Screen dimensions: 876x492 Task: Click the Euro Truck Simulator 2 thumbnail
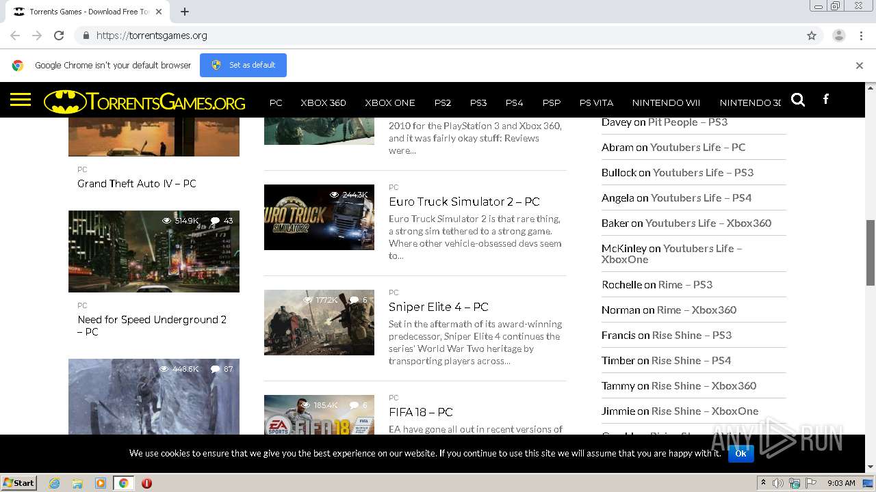319,217
